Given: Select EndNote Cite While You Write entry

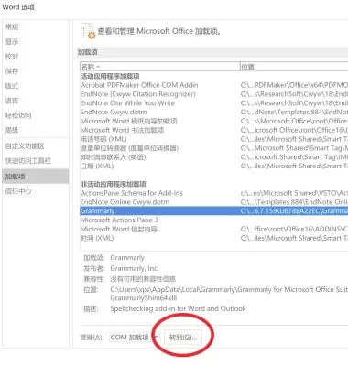Looking at the screenshot, I should click(214, 103).
